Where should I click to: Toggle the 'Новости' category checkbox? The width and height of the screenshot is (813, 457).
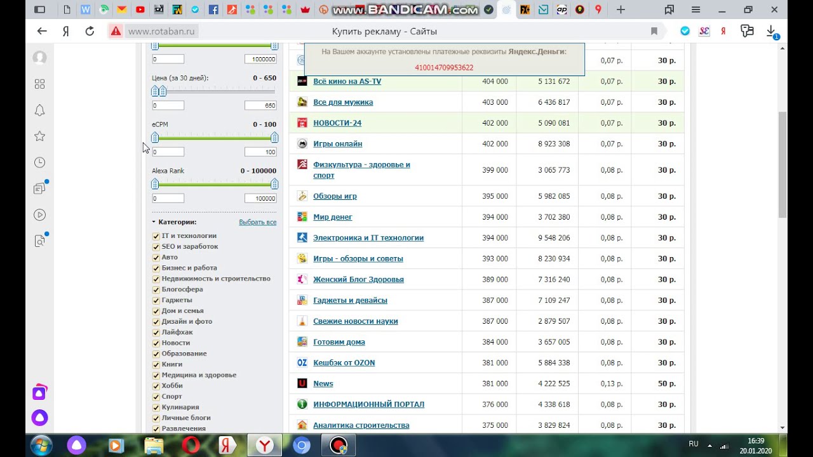click(156, 343)
